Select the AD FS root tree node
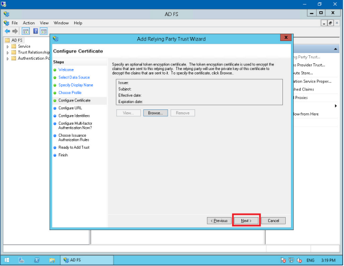The image size is (344, 266). point(17,40)
